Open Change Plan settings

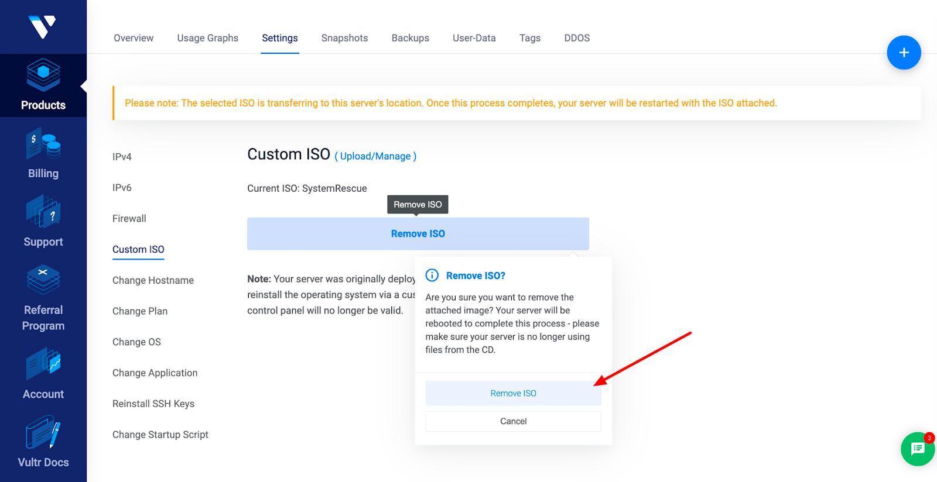pos(140,311)
